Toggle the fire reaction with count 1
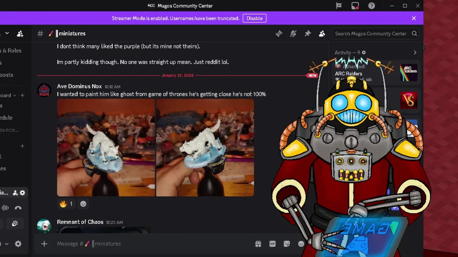The height and width of the screenshot is (257, 458). [66, 204]
